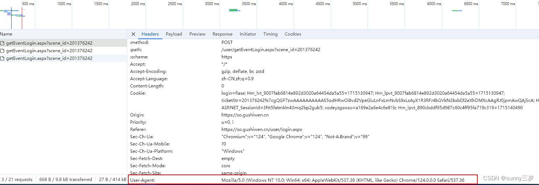
Task: Select the gzip, deflate, br, zstd value
Action: click(243, 71)
